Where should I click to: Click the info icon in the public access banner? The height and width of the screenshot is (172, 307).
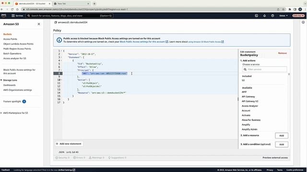pos(59,40)
